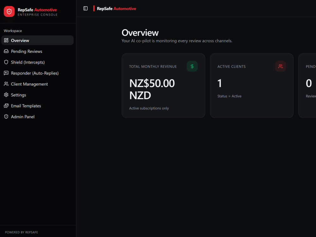Click the Workspace section label
The image size is (316, 237).
click(13, 31)
